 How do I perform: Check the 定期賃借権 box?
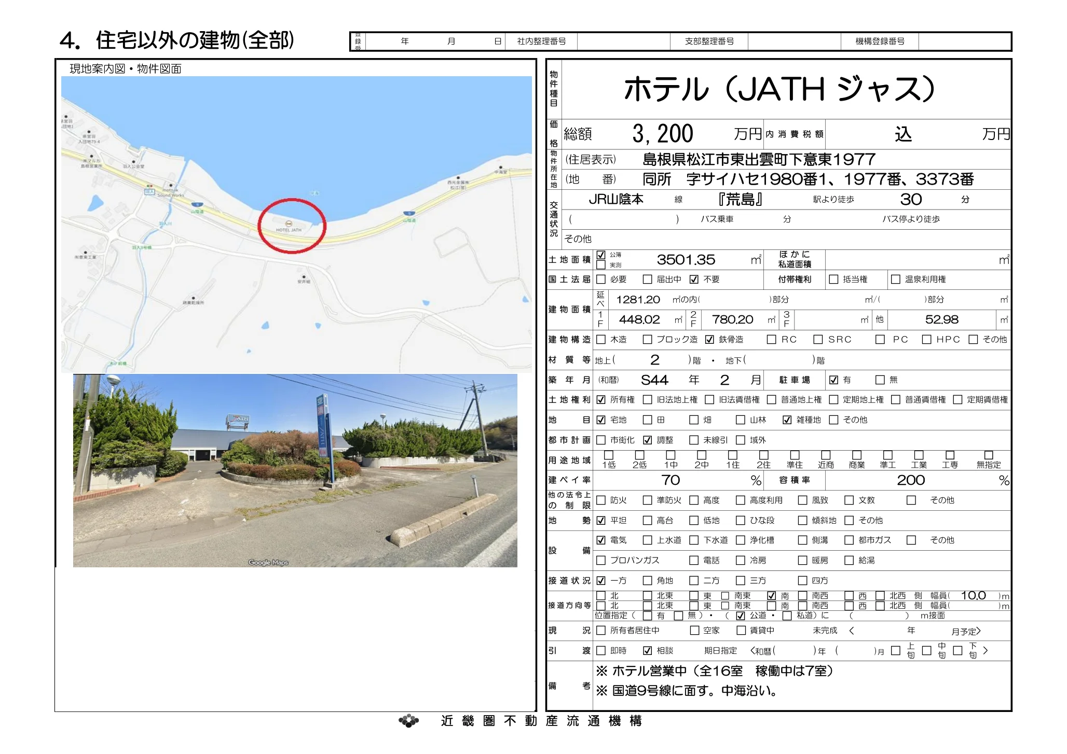[x=958, y=400]
